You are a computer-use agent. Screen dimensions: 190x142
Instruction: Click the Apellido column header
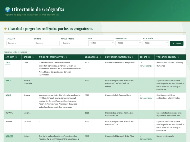[12, 57]
